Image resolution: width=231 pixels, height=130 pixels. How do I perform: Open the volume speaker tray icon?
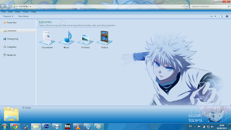212,127
